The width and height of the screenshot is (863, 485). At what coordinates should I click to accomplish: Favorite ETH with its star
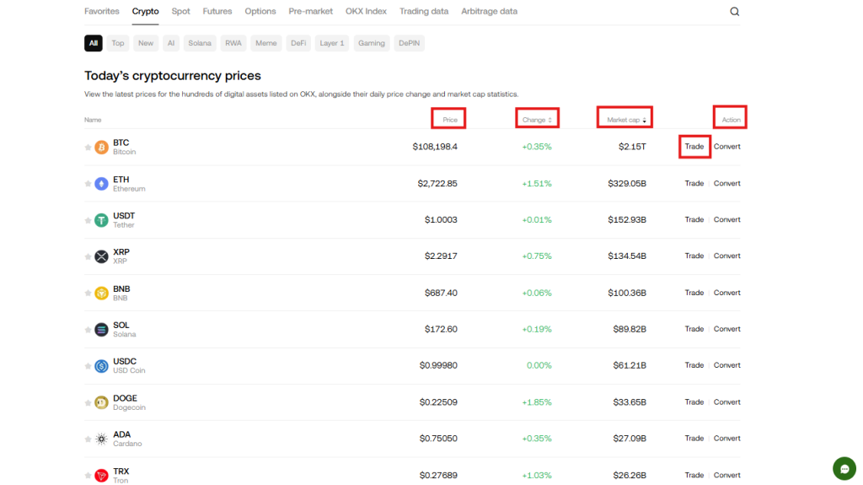[x=88, y=184]
